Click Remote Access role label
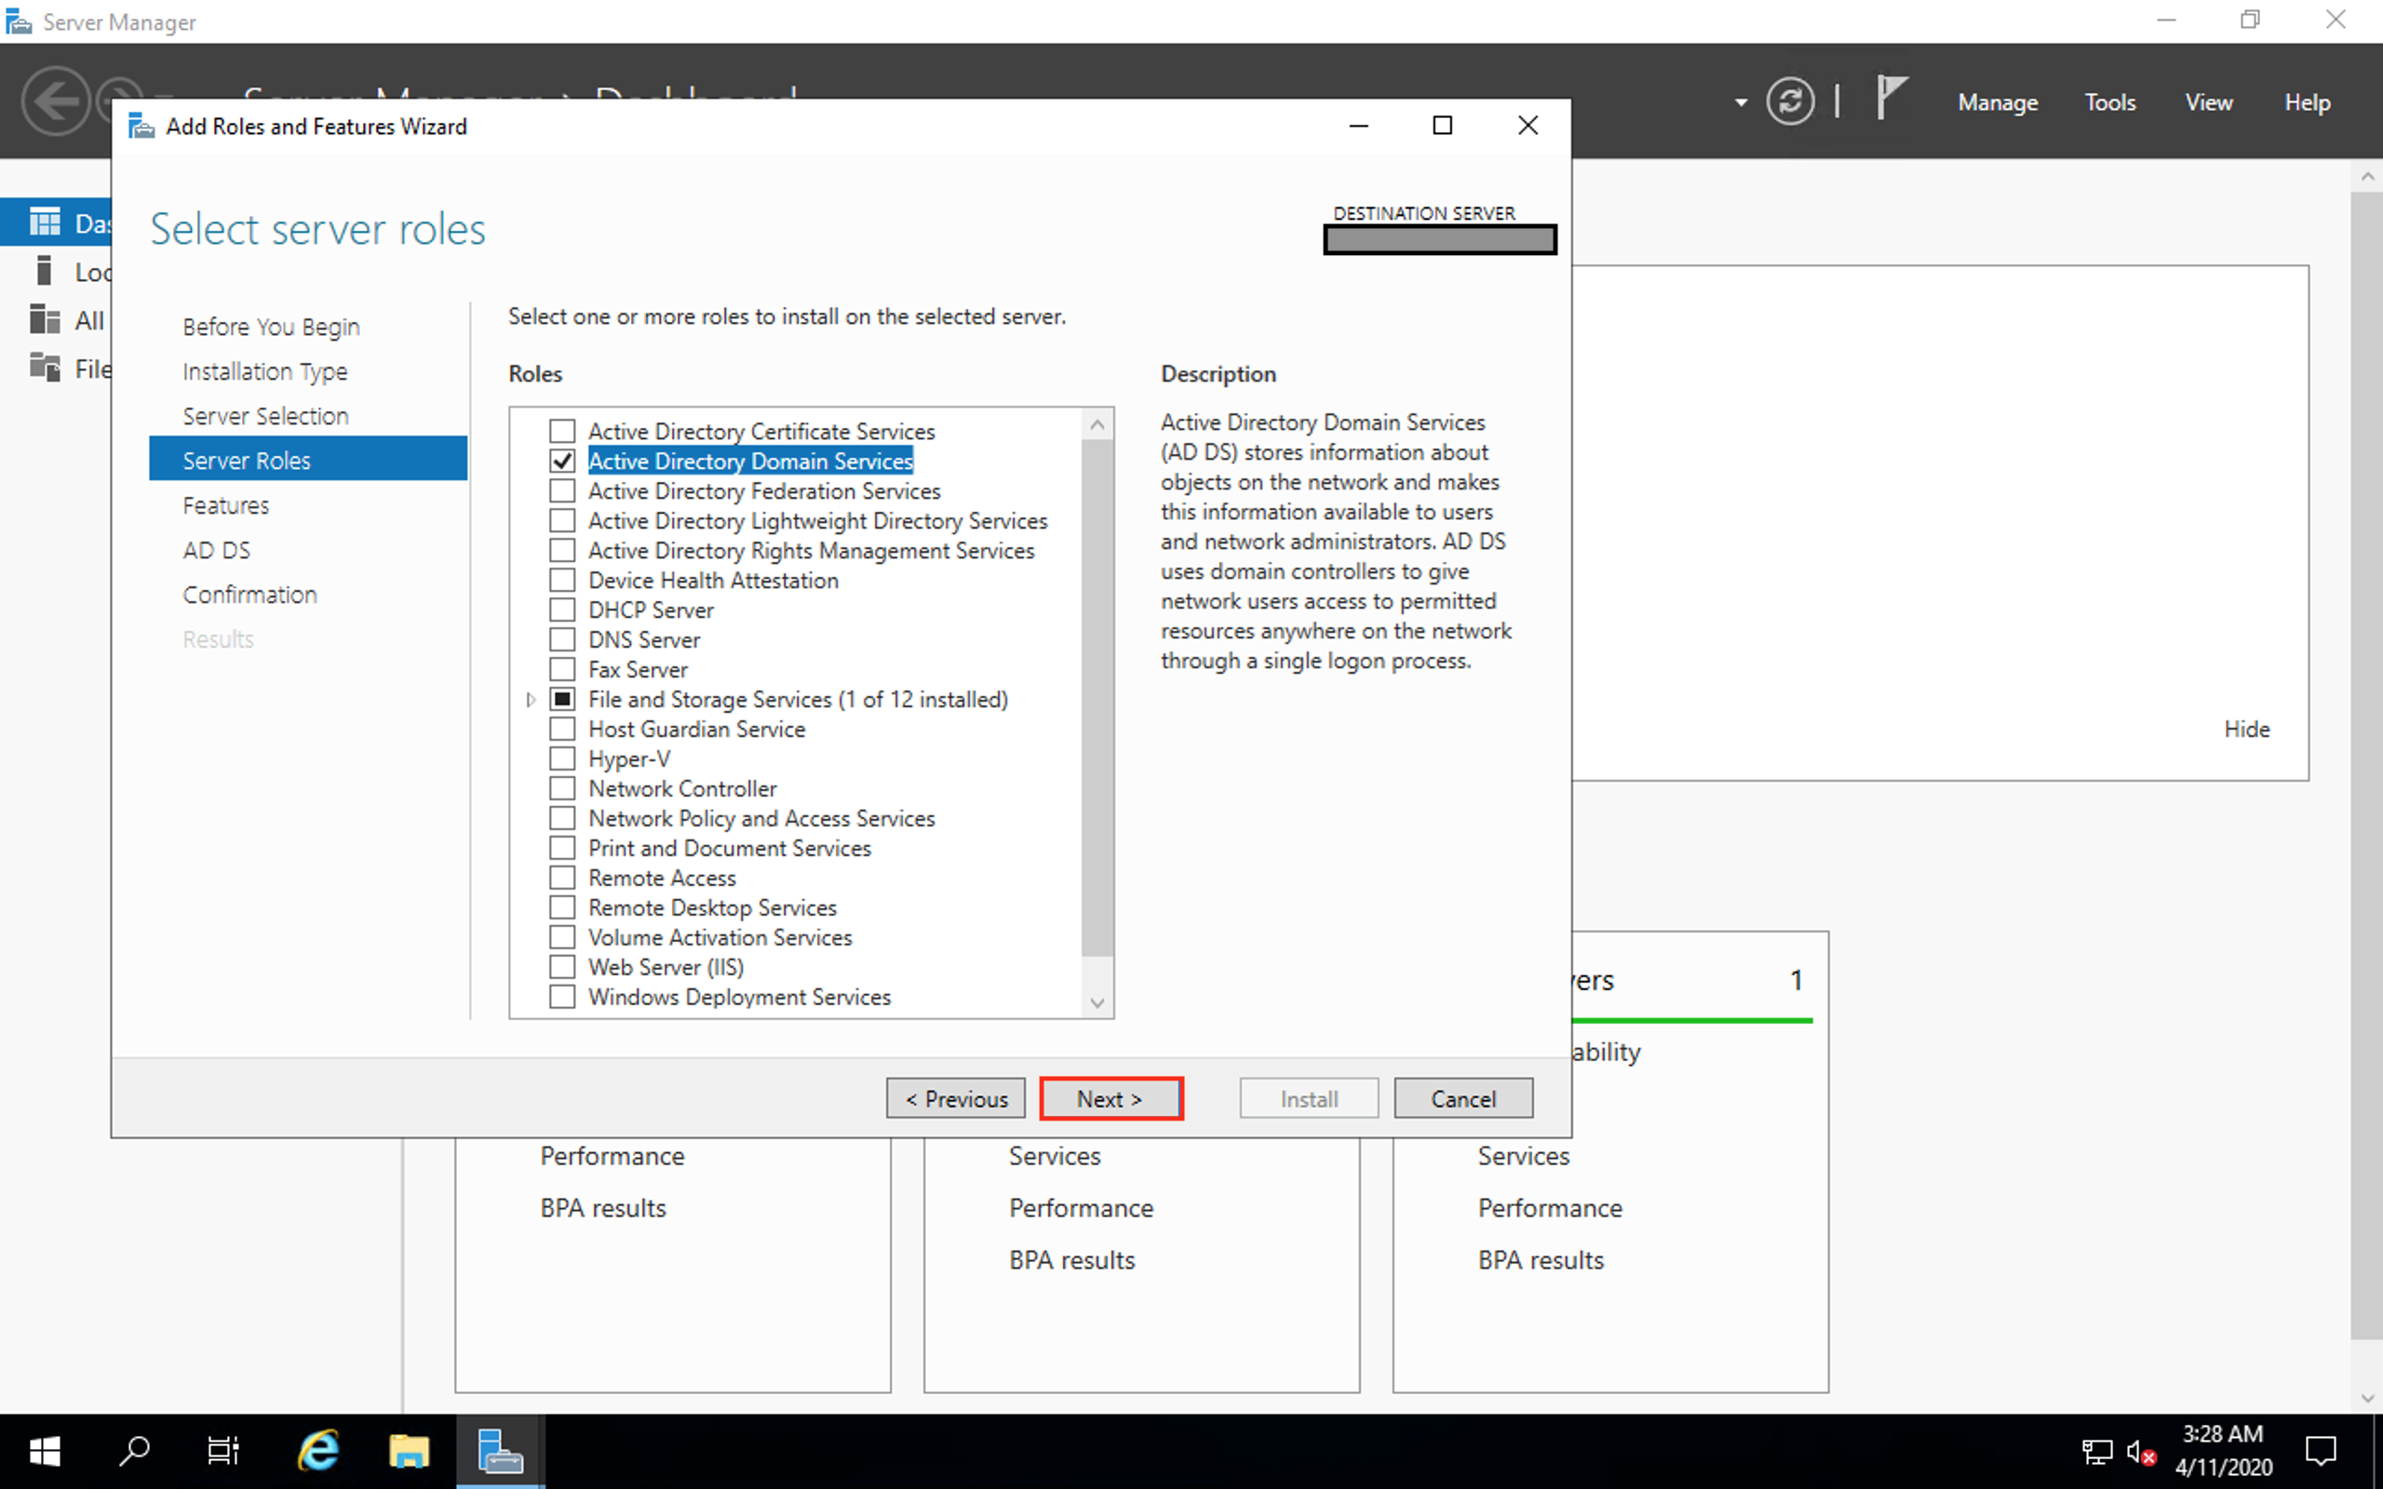This screenshot has height=1489, width=2383. click(662, 878)
